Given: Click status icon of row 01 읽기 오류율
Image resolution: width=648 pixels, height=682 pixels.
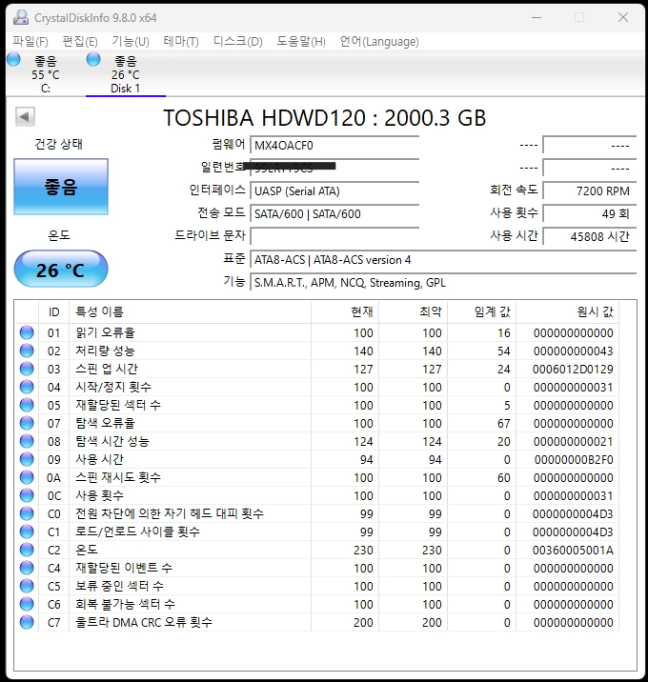Looking at the screenshot, I should pyautogui.click(x=27, y=332).
